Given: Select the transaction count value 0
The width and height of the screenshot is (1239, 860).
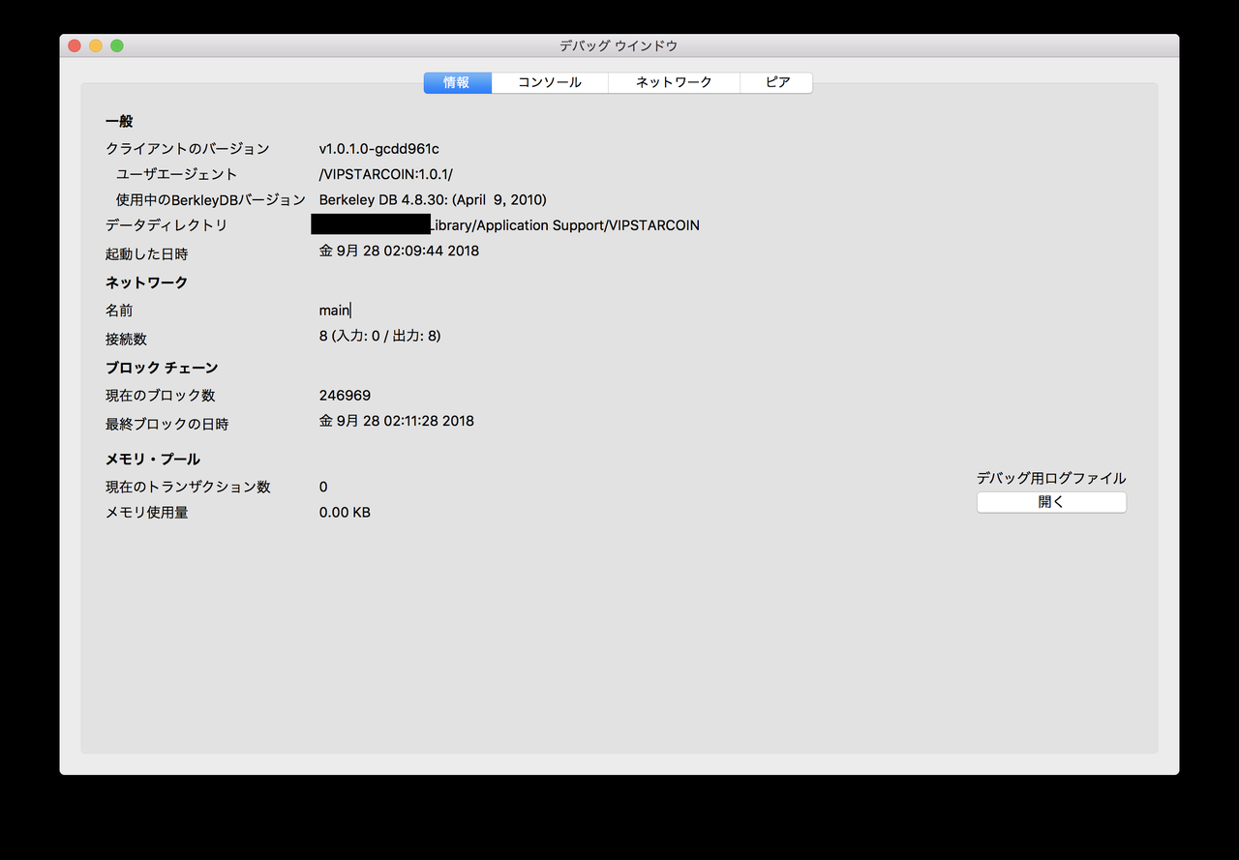Looking at the screenshot, I should coord(323,488).
